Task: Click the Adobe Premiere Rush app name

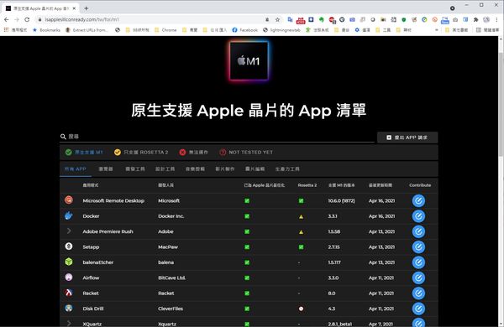Action: point(108,231)
